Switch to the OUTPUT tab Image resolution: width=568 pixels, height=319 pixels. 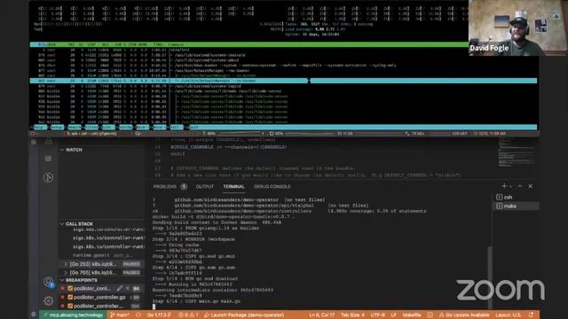tap(205, 186)
